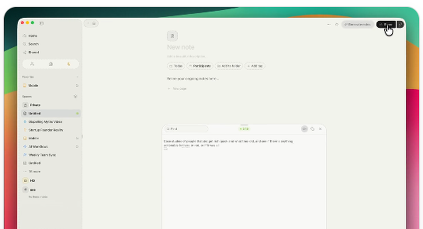Go back using the navigation arrow

(x=88, y=24)
